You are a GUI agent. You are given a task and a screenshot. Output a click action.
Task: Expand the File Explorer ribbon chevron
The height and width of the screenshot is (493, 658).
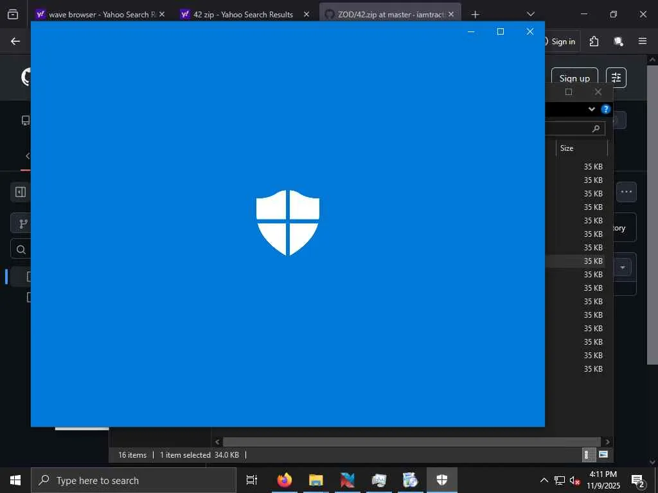(x=591, y=109)
